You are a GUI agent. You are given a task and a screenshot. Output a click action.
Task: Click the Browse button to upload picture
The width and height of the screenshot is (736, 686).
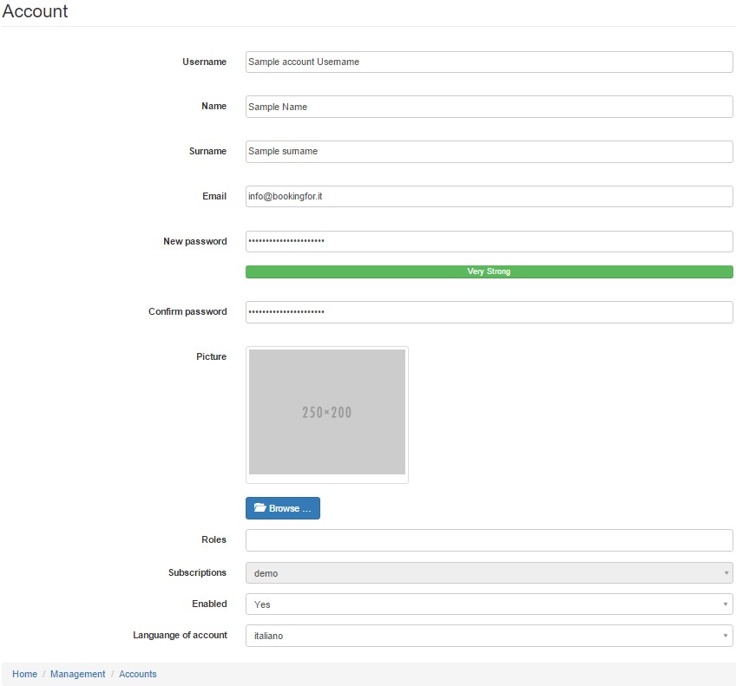pos(283,508)
